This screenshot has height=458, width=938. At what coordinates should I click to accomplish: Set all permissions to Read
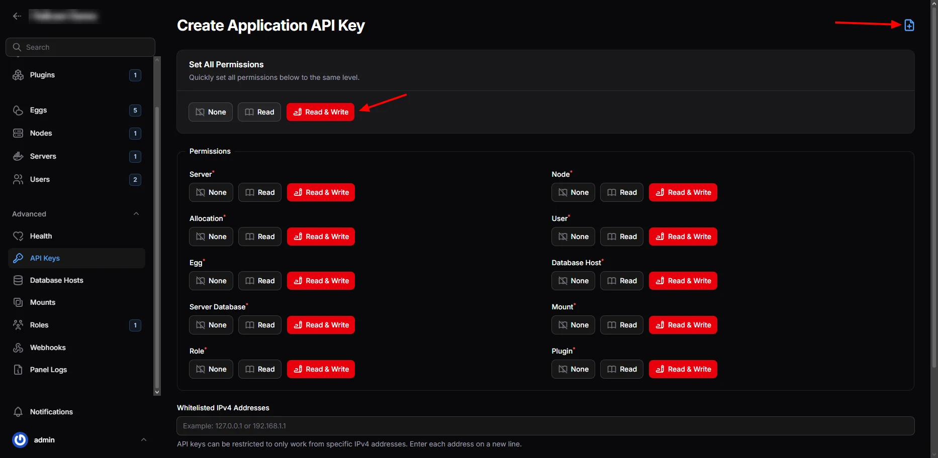259,112
